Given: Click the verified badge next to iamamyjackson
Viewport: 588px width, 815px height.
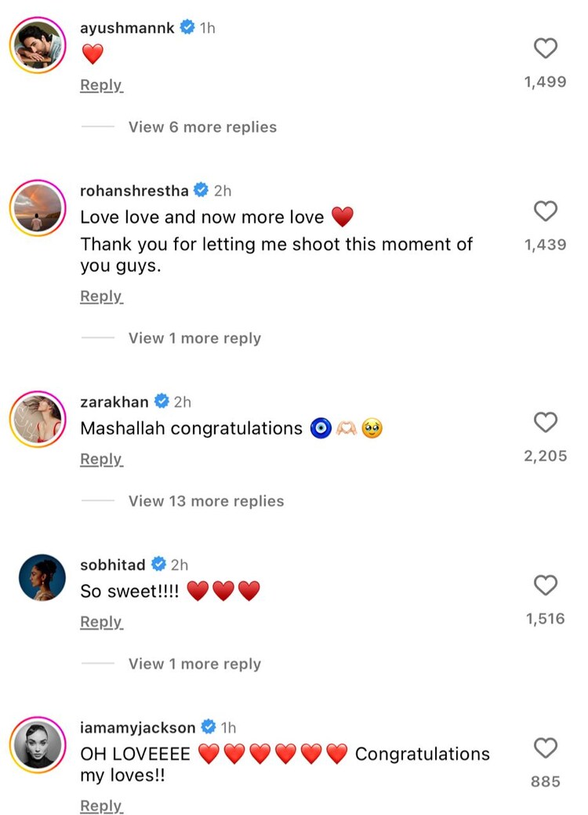Looking at the screenshot, I should tap(209, 727).
